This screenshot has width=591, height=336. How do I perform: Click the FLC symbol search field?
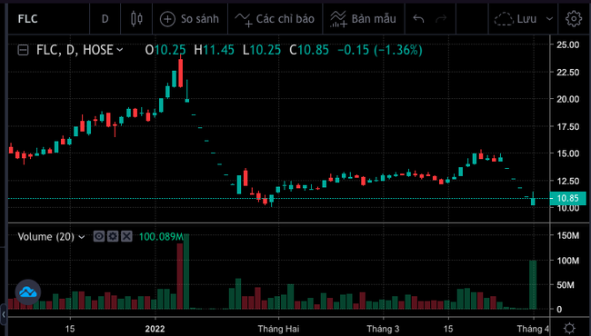tap(49, 19)
